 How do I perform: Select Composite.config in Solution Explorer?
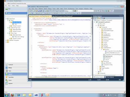coord(108,65)
